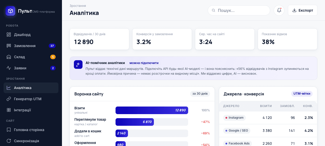Click the Аналітика chart icon in the sidebar
The image size is (325, 146).
click(x=9, y=88)
